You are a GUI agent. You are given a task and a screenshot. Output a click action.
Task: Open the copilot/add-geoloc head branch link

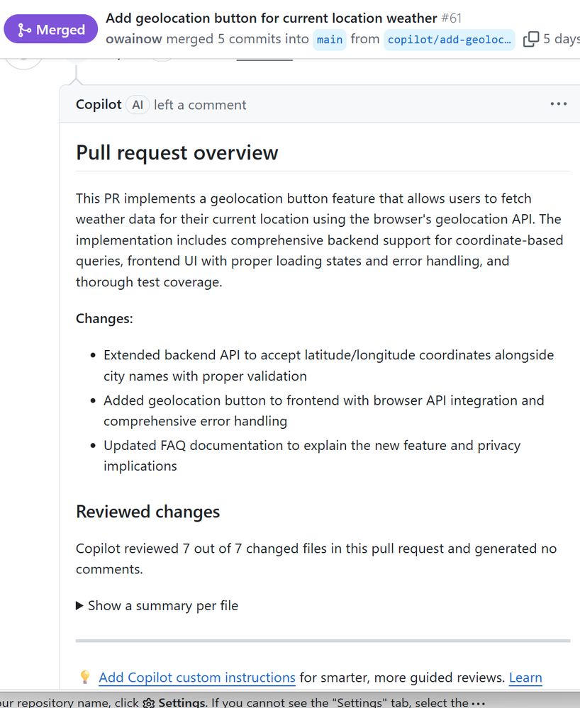450,40
